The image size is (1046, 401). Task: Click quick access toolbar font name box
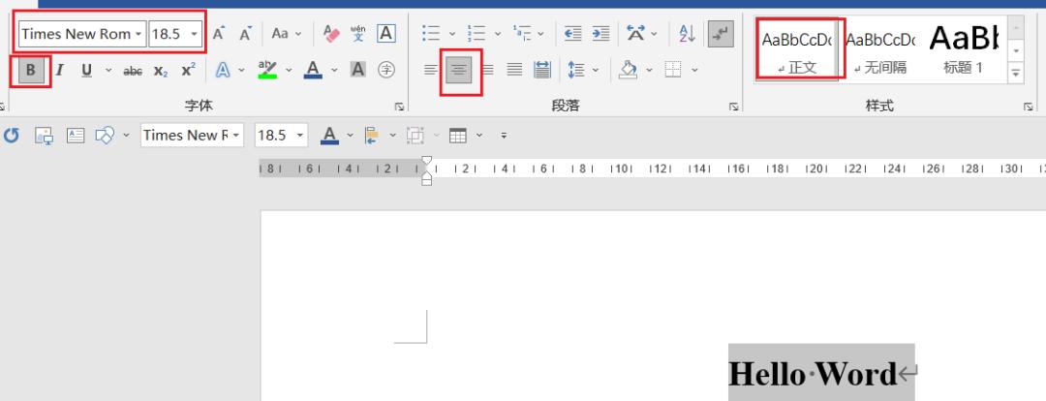coord(192,136)
